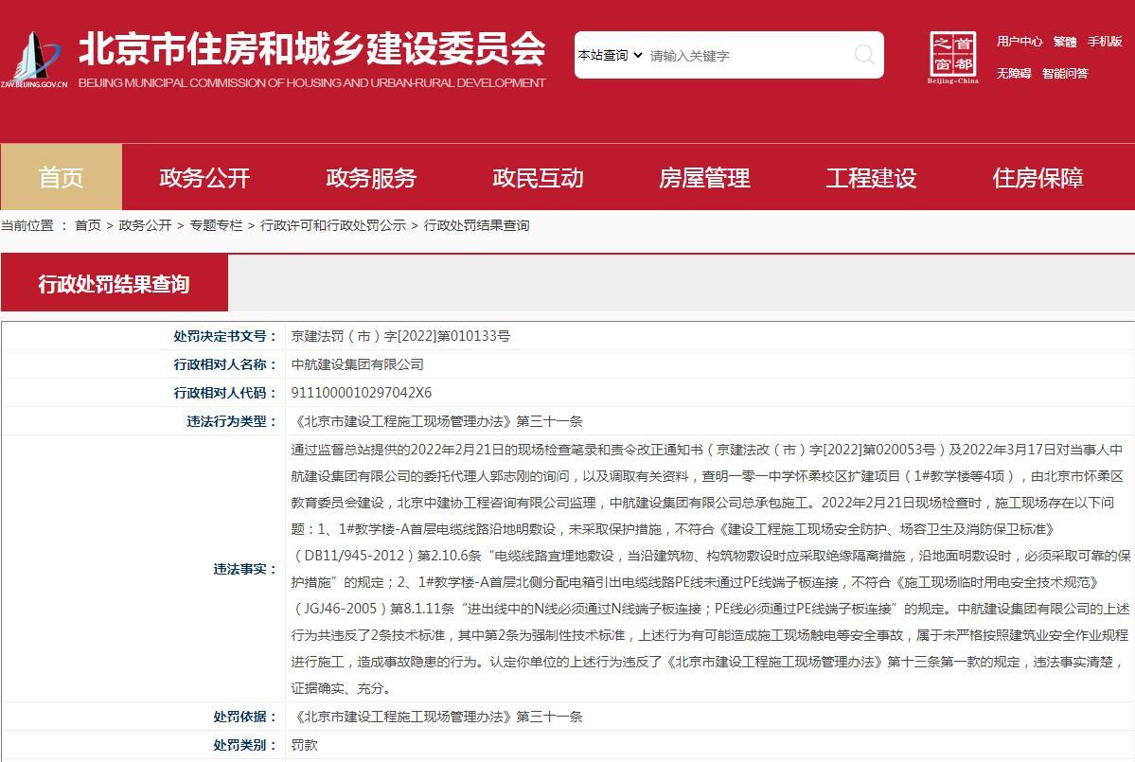1135x762 pixels.
Task: Click the search magnifier icon
Action: pyautogui.click(x=863, y=54)
